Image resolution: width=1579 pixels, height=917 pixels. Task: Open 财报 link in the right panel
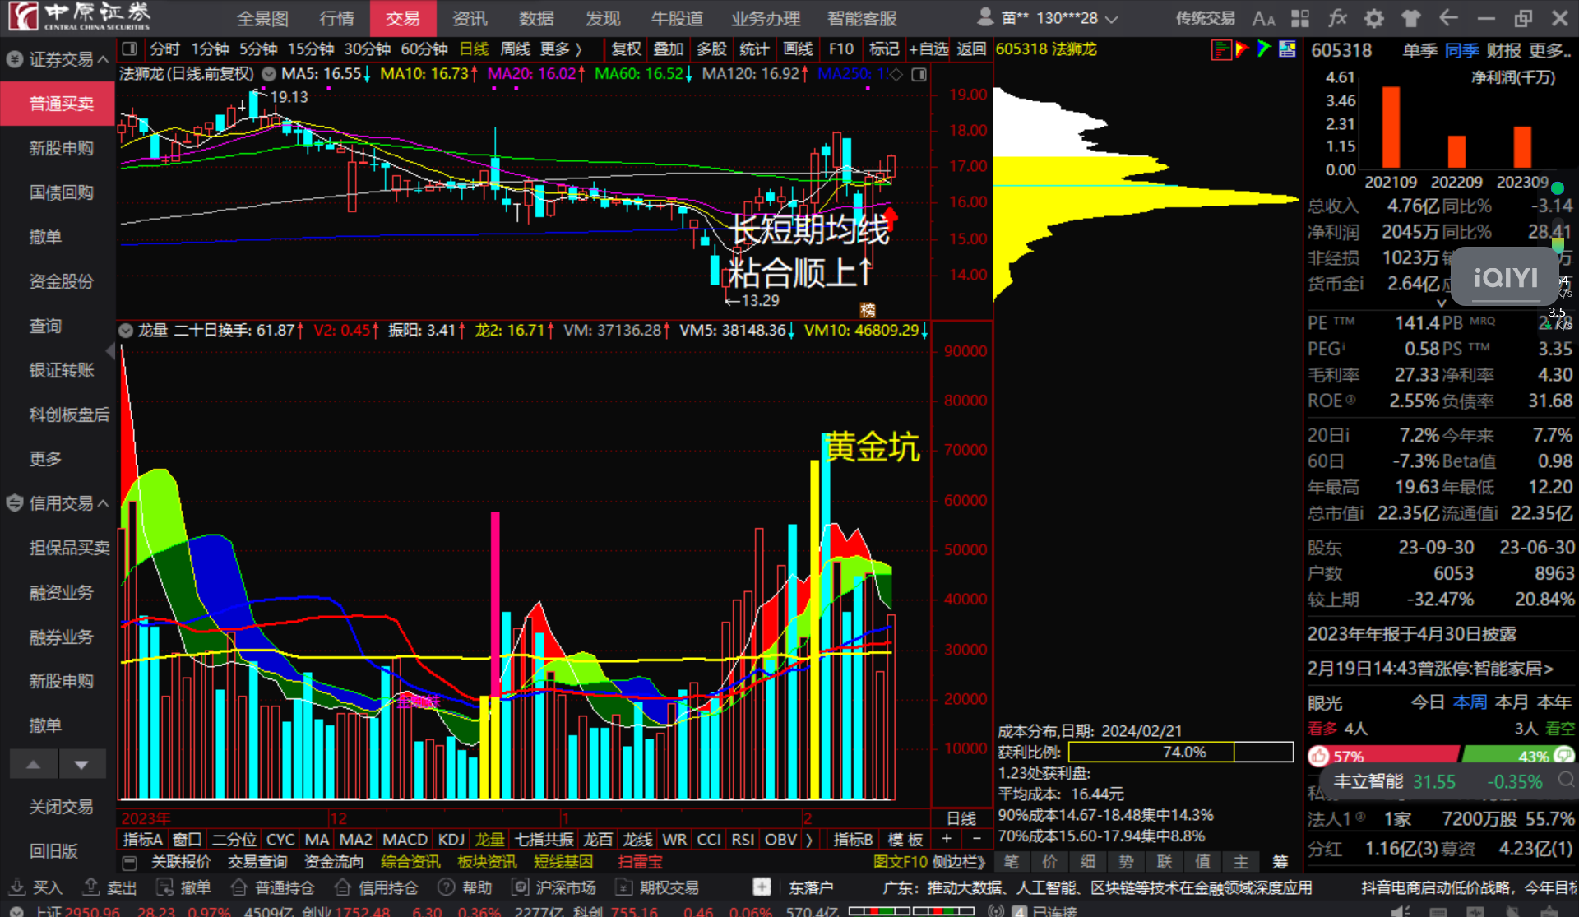[1502, 49]
